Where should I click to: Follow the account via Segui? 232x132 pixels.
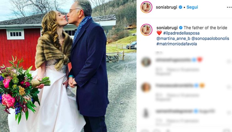point(192,7)
